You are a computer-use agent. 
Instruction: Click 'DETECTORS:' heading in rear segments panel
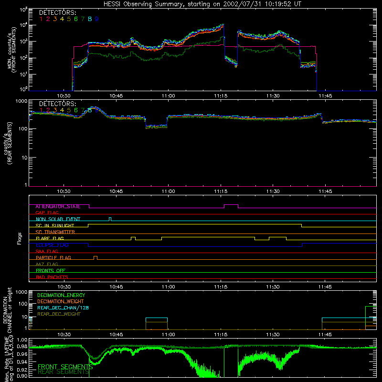58,104
